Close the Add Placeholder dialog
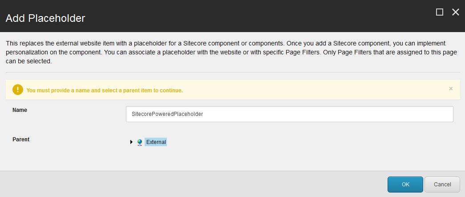This screenshot has height=197, width=465. 455,12
